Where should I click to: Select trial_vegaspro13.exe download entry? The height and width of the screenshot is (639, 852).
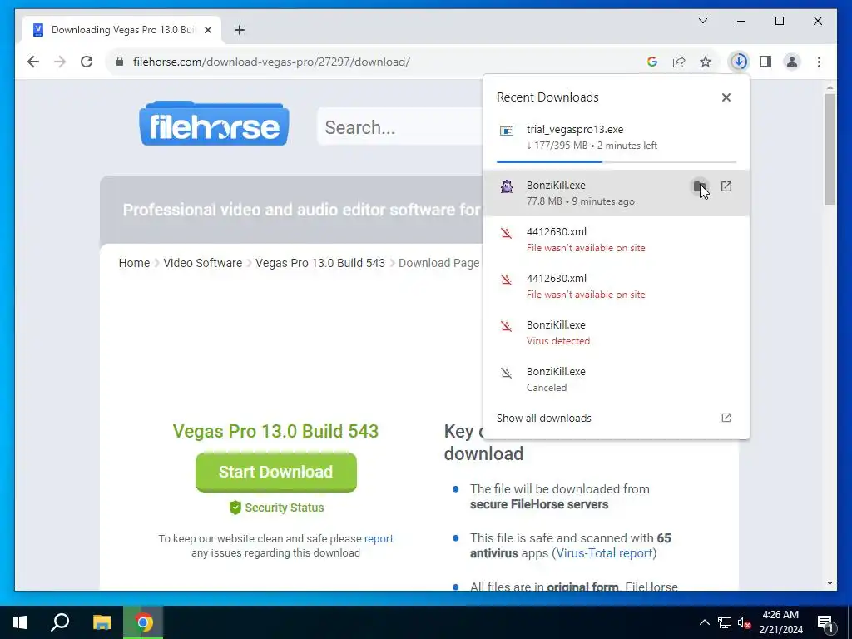617,137
